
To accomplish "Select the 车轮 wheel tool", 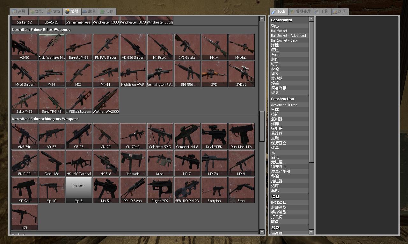I will pos(289,191).
